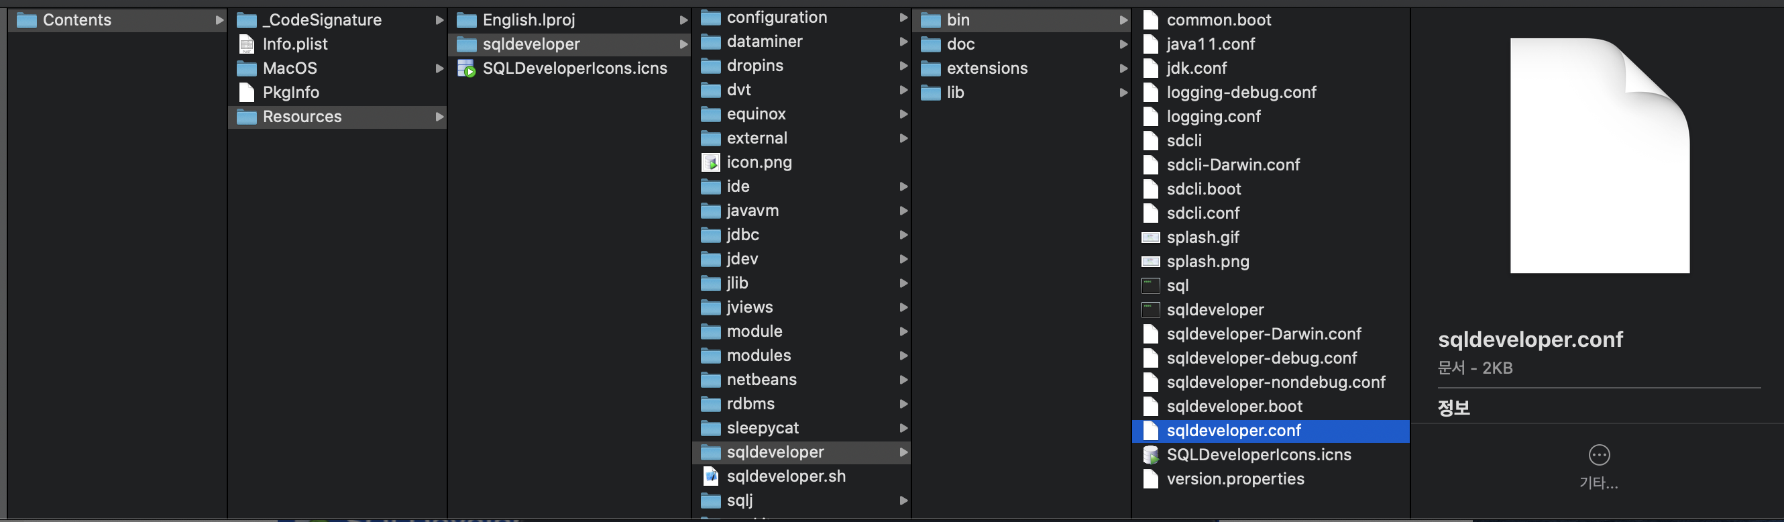Open the jdev folder row
This screenshot has height=522, width=1784.
801,259
